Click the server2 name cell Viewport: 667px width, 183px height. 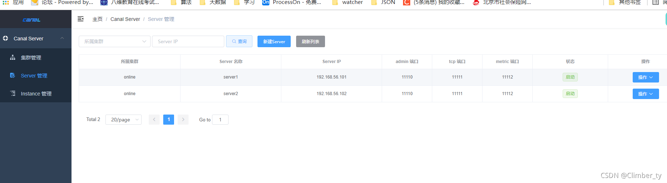click(231, 94)
